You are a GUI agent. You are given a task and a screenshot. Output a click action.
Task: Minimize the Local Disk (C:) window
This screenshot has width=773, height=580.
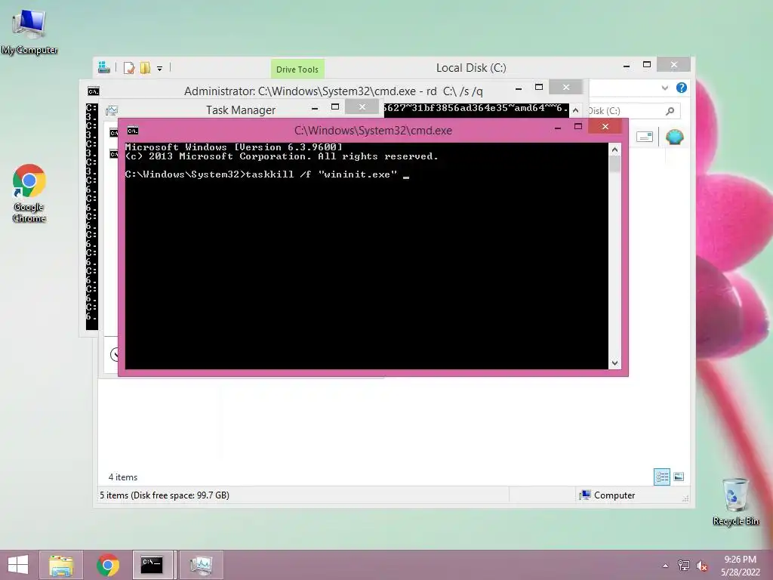click(626, 65)
